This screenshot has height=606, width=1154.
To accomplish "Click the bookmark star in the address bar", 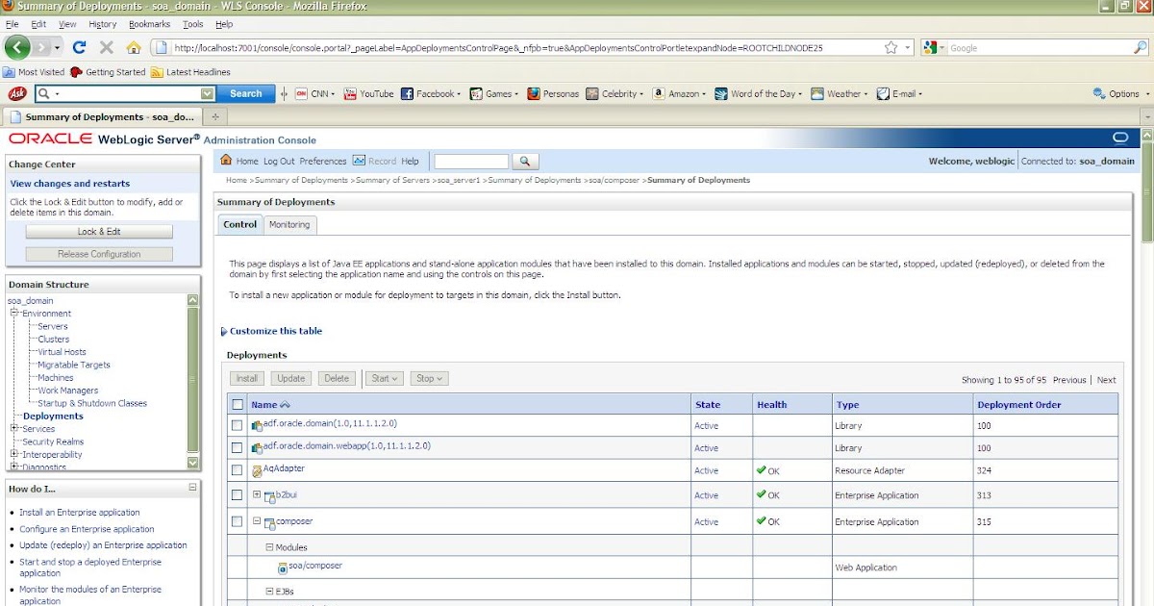I will pyautogui.click(x=892, y=46).
